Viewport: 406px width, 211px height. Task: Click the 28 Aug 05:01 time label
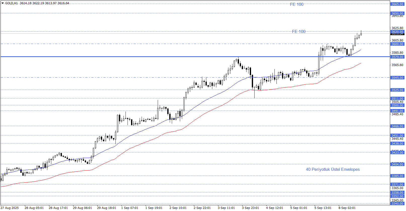point(34,208)
